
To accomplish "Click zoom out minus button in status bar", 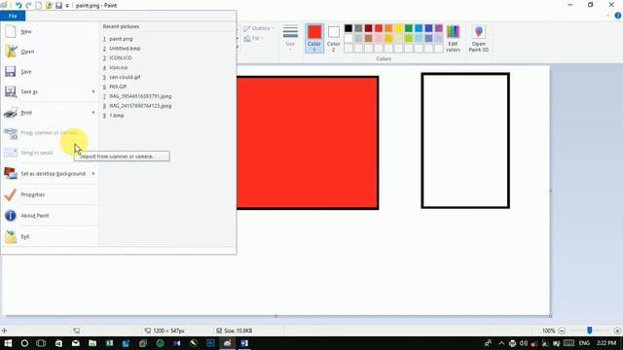I will coord(562,331).
